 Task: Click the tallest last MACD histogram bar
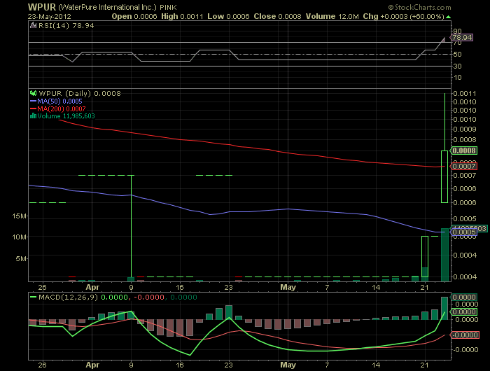pyautogui.click(x=444, y=308)
